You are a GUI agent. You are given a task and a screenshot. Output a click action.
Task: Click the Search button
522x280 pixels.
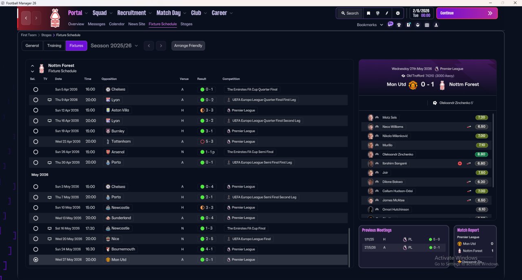pos(349,13)
